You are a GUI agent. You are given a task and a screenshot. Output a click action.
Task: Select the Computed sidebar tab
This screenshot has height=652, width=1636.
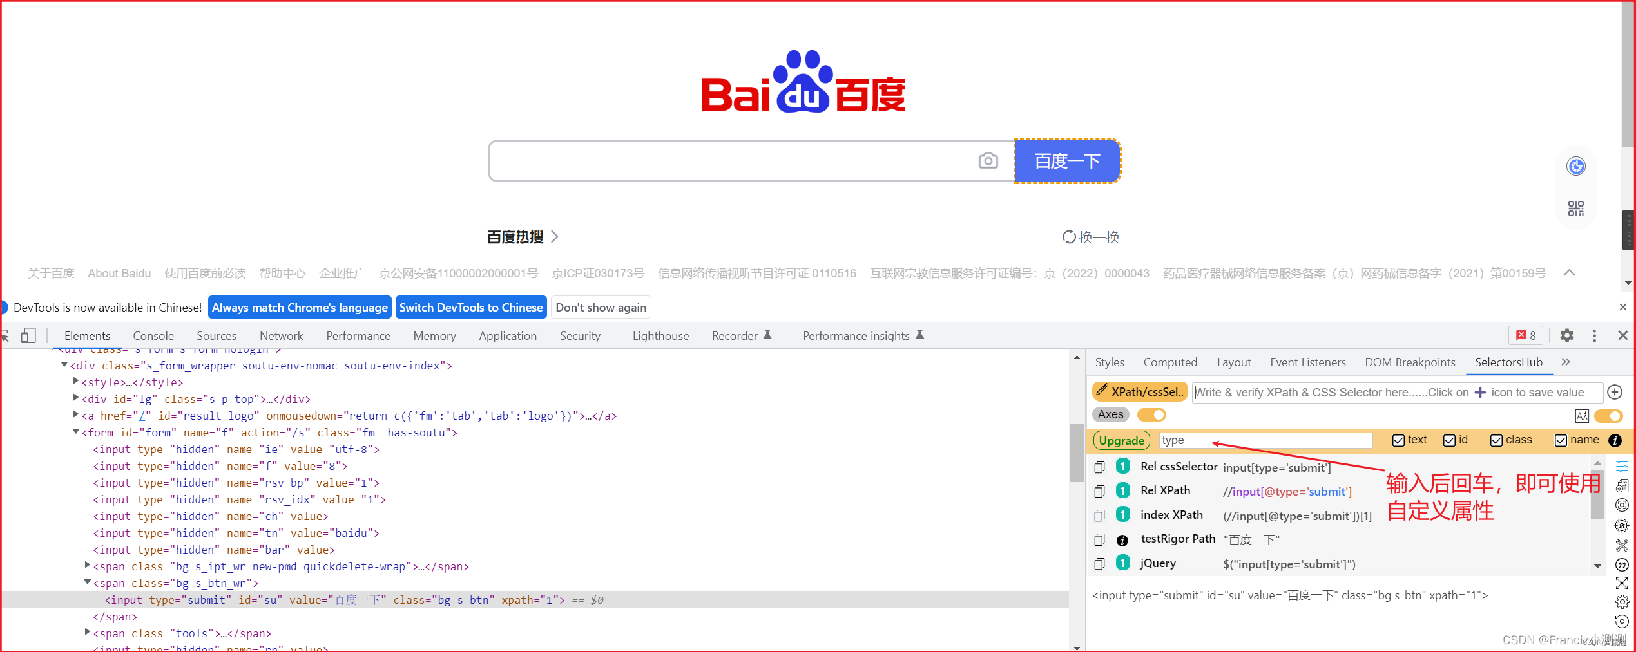pyautogui.click(x=1170, y=362)
